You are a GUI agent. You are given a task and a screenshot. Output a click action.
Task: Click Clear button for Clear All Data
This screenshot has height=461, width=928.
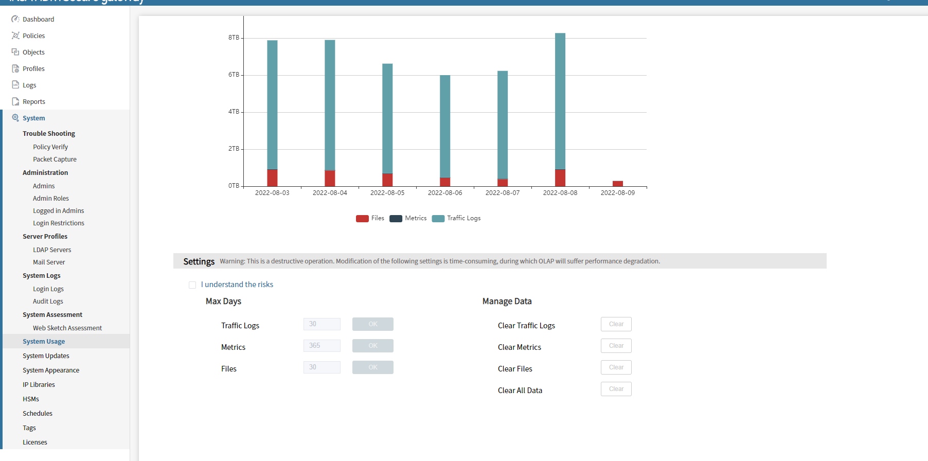(x=616, y=389)
